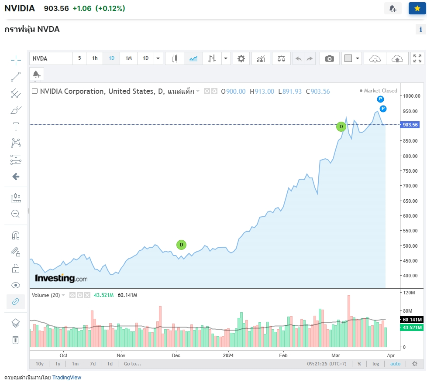Open the layout color square swatch

tap(348, 58)
